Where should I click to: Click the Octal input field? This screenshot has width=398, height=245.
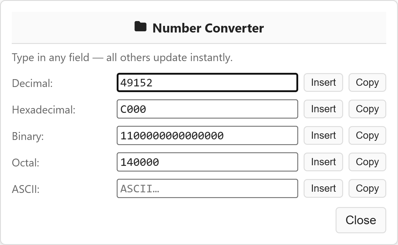[207, 162]
